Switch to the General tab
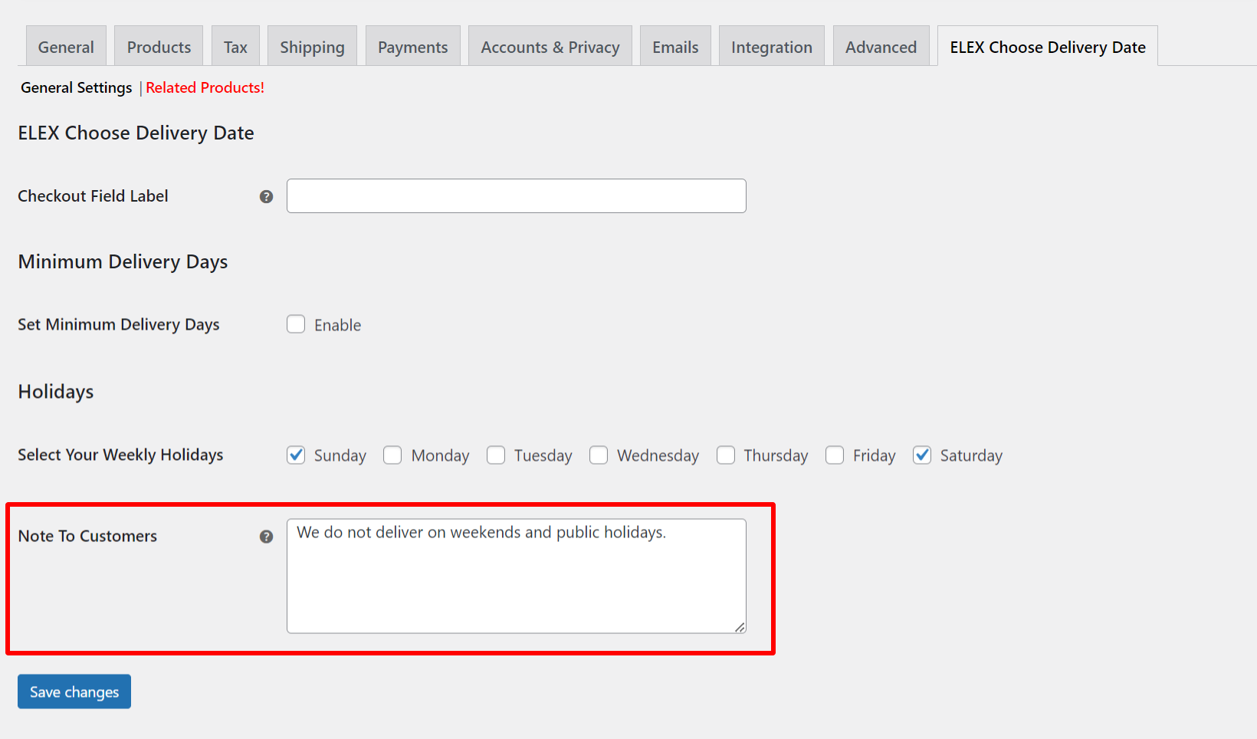 click(x=66, y=46)
